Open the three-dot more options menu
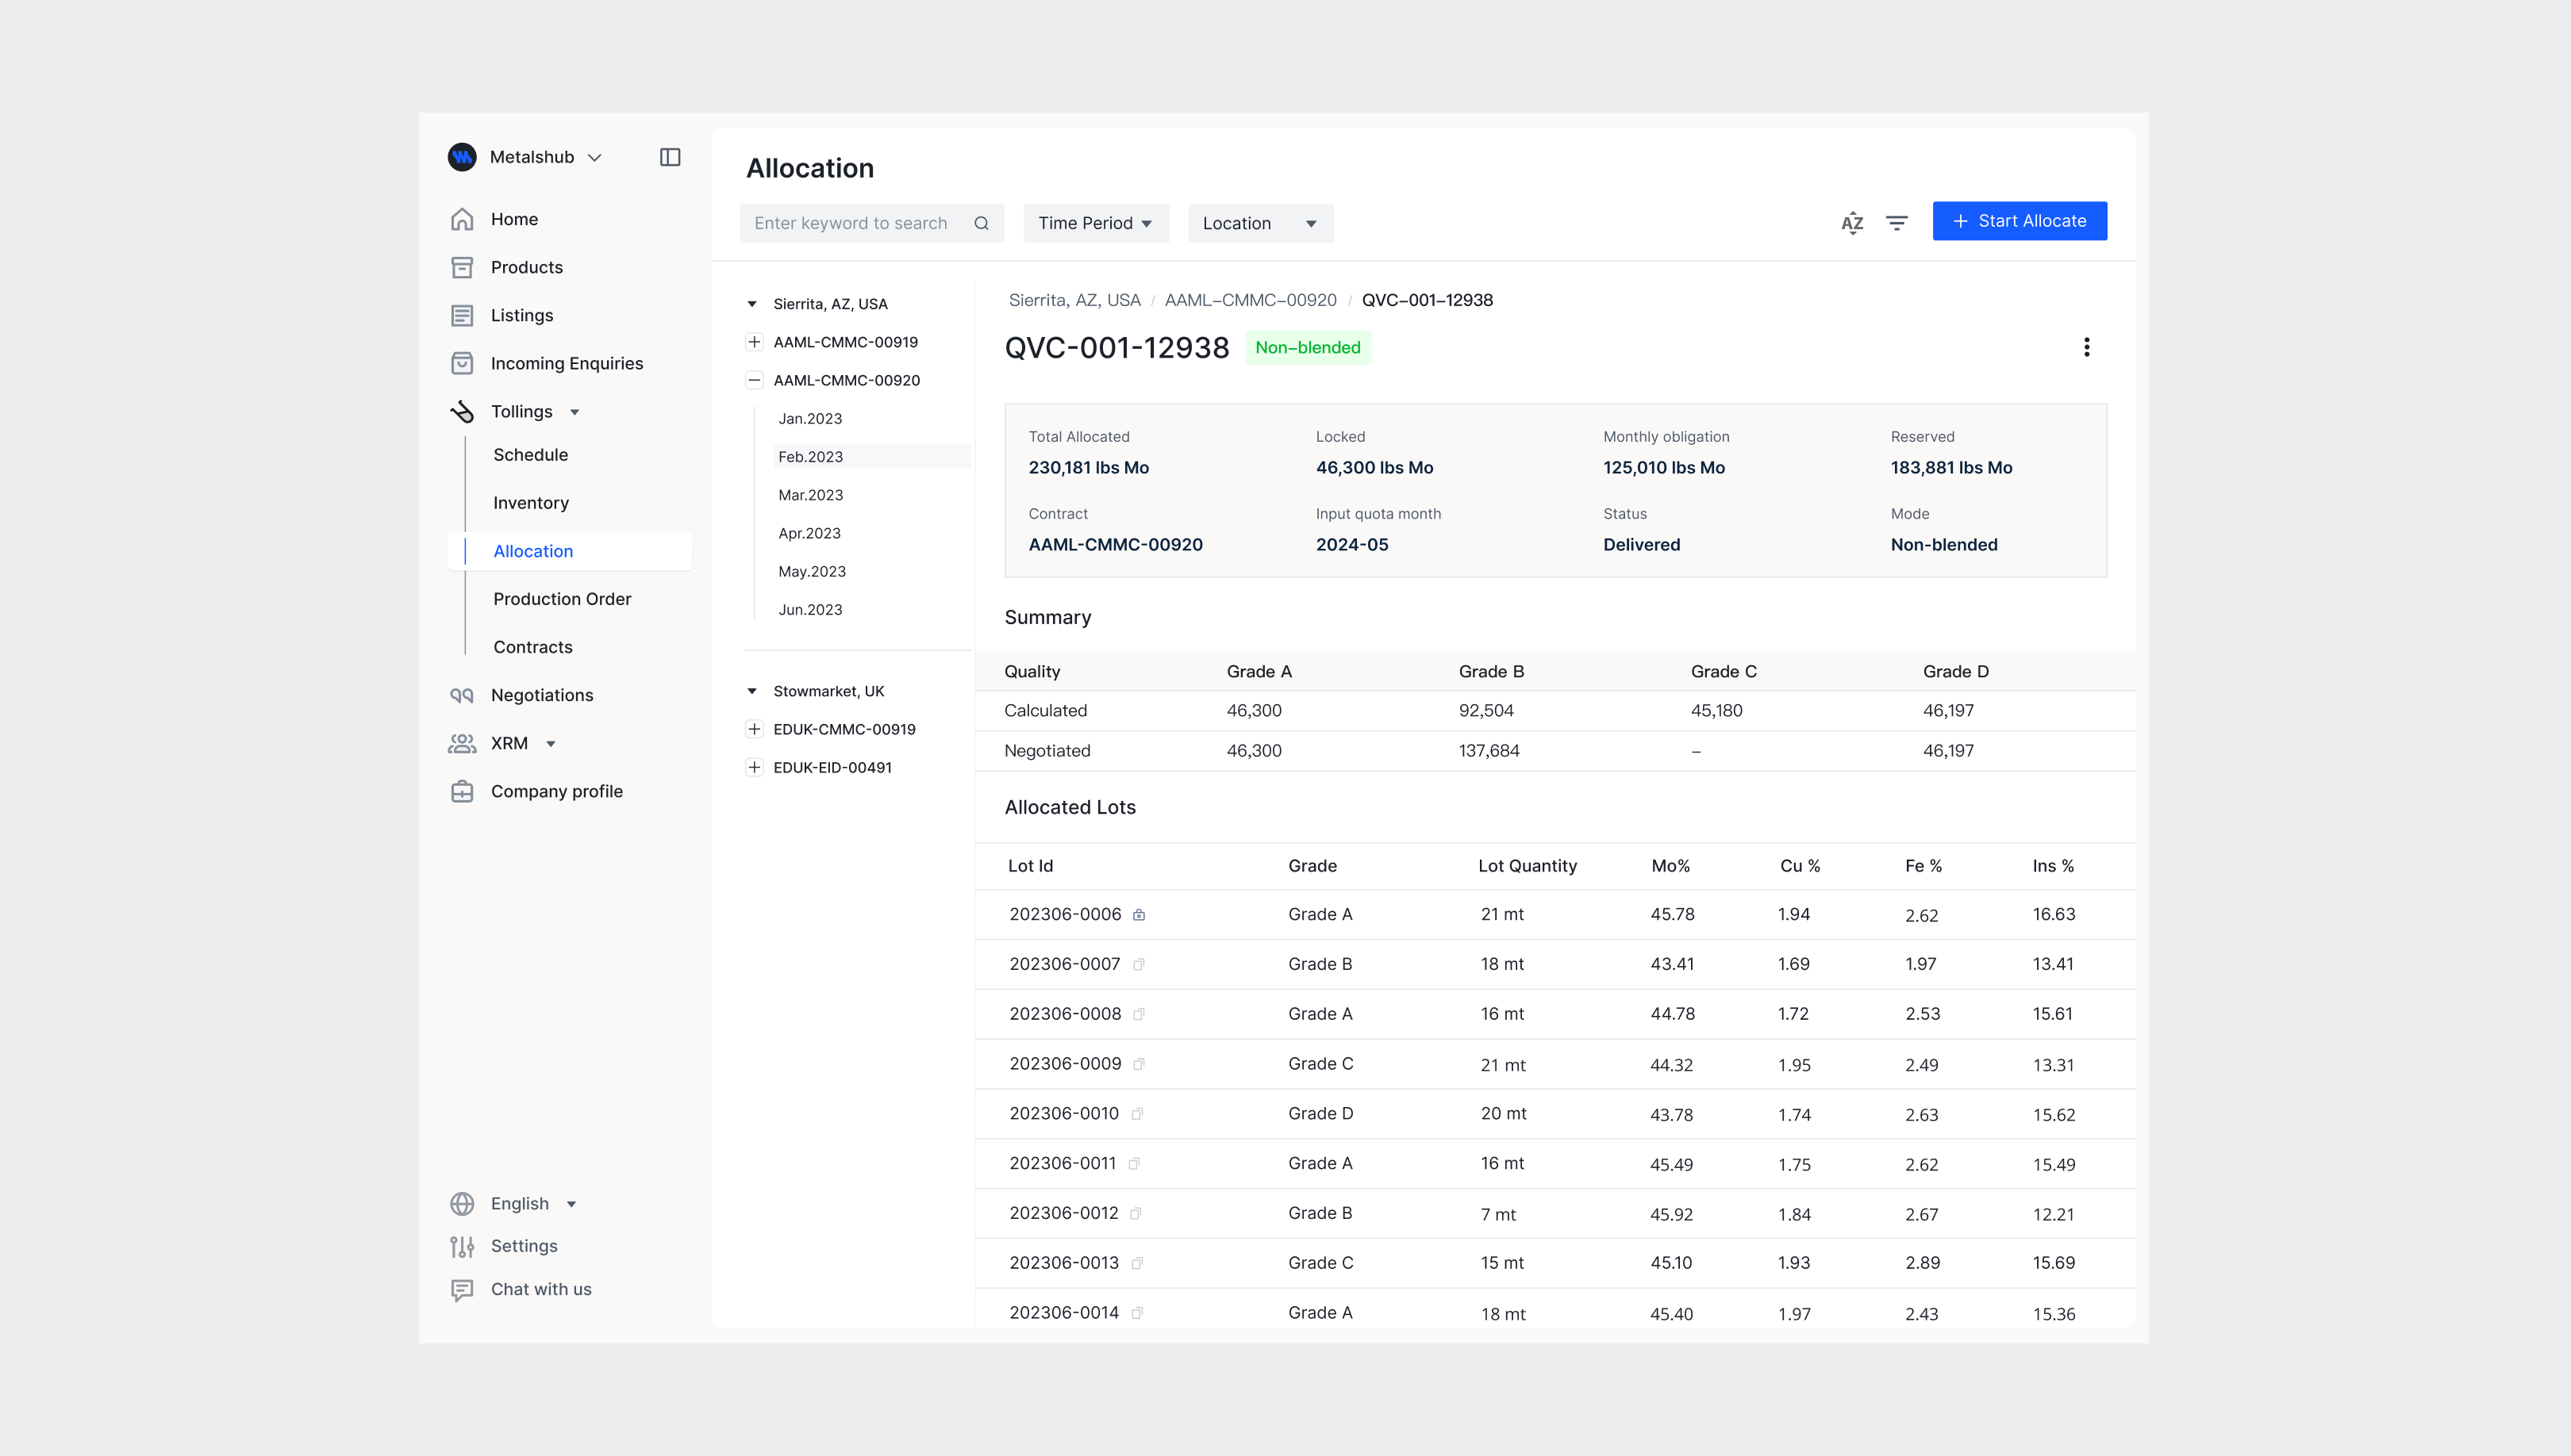 point(2086,347)
